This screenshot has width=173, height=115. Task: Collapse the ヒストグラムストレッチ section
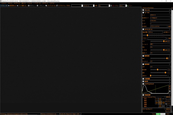[143, 84]
